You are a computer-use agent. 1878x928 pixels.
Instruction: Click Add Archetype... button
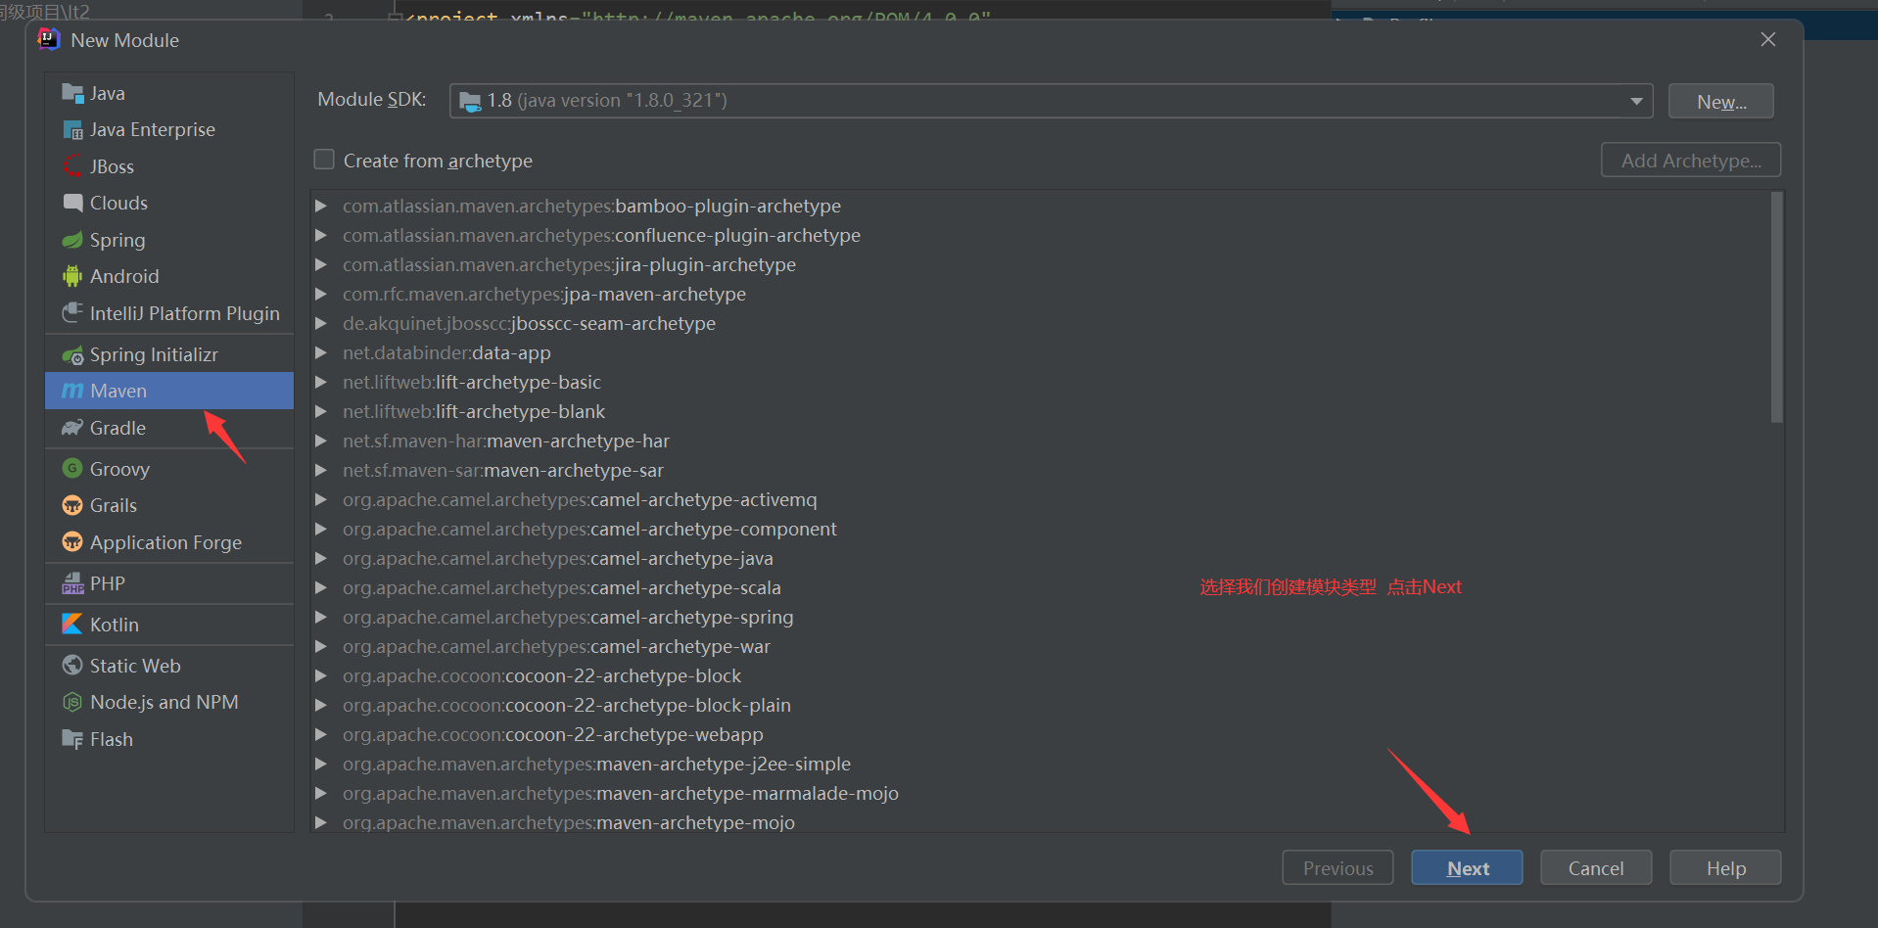[1691, 161]
